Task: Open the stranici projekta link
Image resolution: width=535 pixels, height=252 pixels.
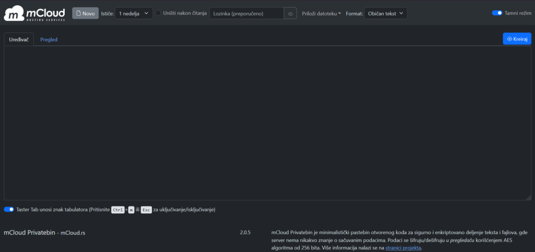Action: pos(403,248)
